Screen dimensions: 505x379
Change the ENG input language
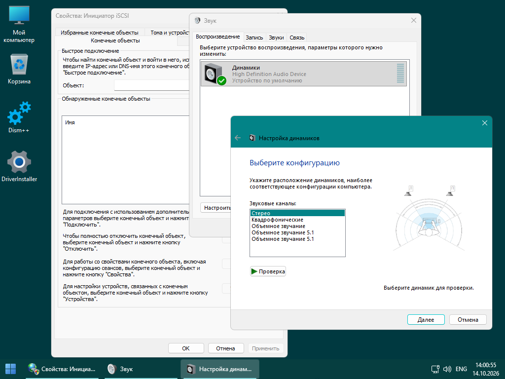(x=461, y=369)
